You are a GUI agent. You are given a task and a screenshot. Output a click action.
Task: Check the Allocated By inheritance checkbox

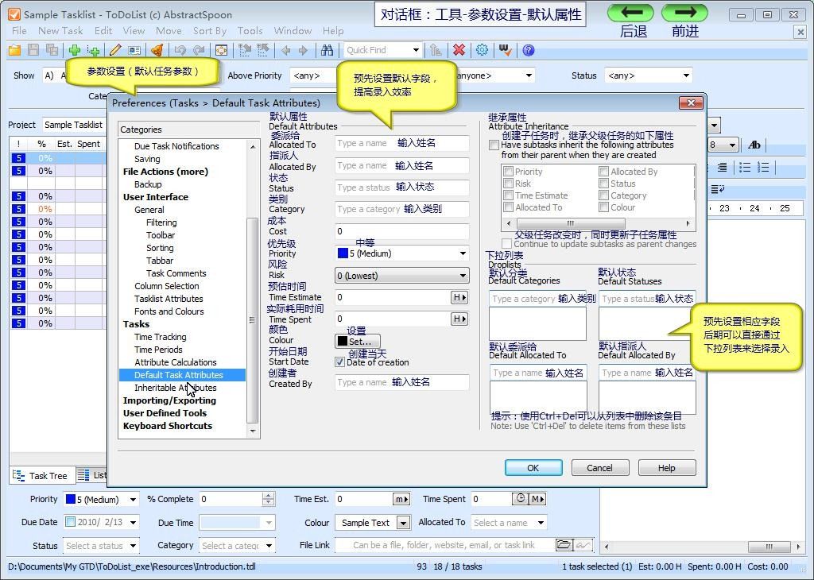604,171
